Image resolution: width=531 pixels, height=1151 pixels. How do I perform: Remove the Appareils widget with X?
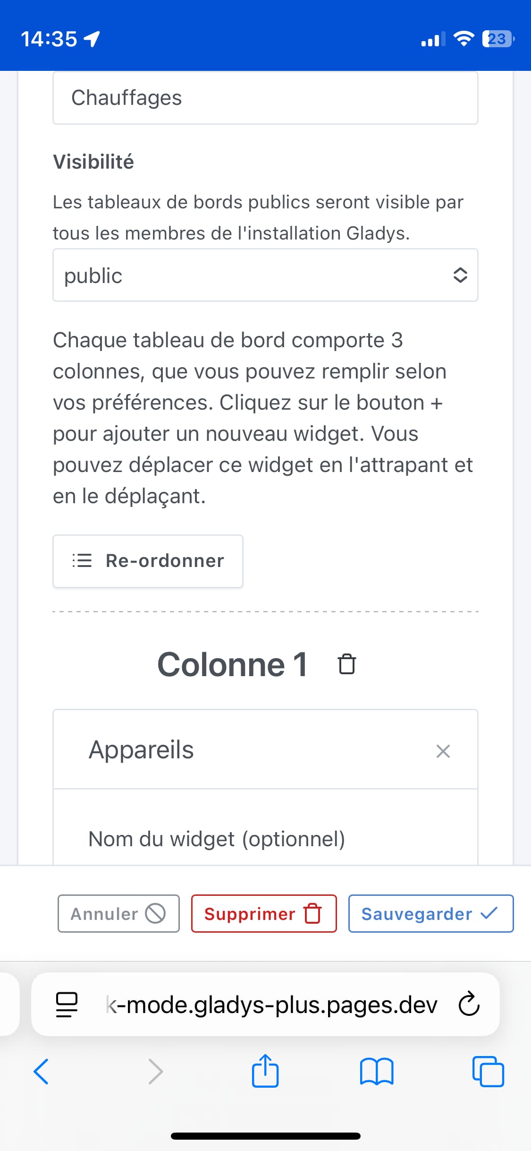click(x=443, y=751)
